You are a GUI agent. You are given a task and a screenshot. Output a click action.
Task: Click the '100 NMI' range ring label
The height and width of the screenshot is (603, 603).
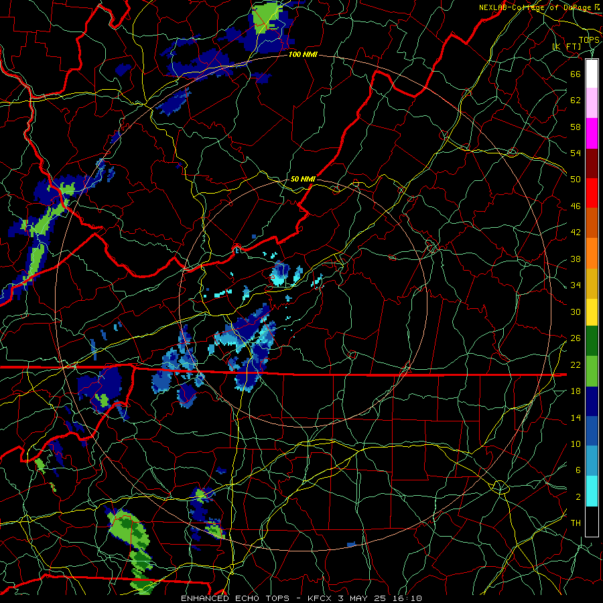[303, 55]
